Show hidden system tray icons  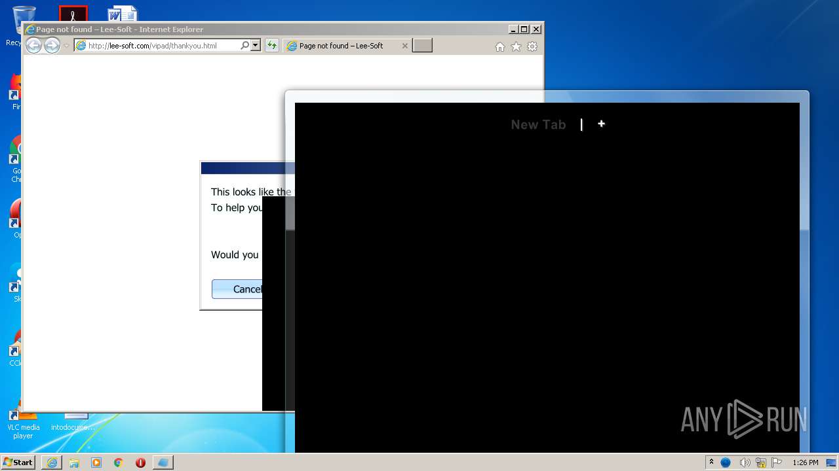[711, 462]
